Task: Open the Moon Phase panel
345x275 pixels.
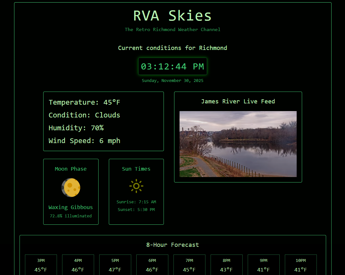Action: coord(71,191)
